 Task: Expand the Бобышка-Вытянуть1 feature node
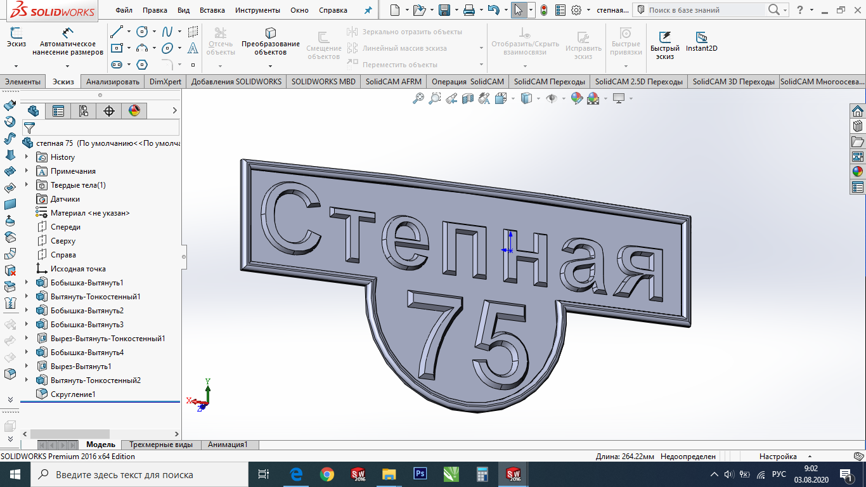click(27, 283)
